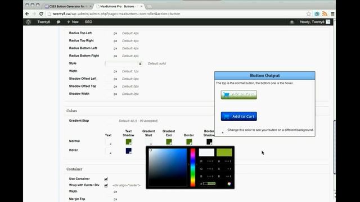The height and width of the screenshot is (202, 360).
Task: Open the comments bubble in admin bar
Action: click(x=58, y=22)
